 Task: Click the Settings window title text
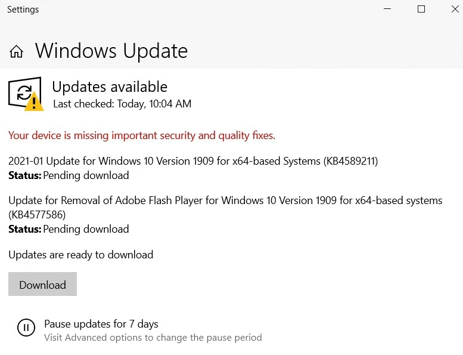23,10
